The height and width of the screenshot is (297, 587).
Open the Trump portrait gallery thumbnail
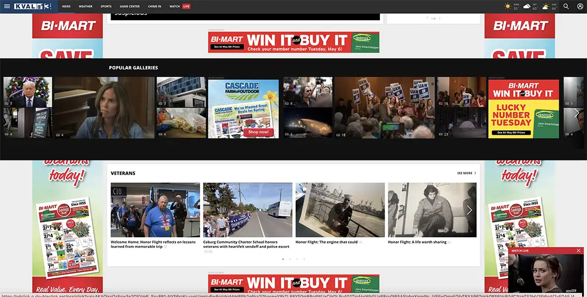[x=28, y=92]
